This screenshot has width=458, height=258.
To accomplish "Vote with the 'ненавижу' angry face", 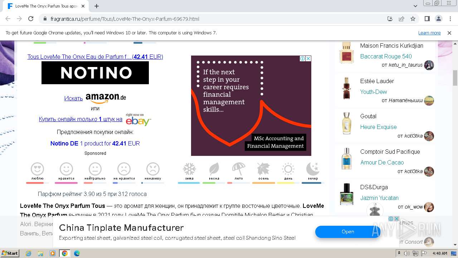I will coord(153,168).
